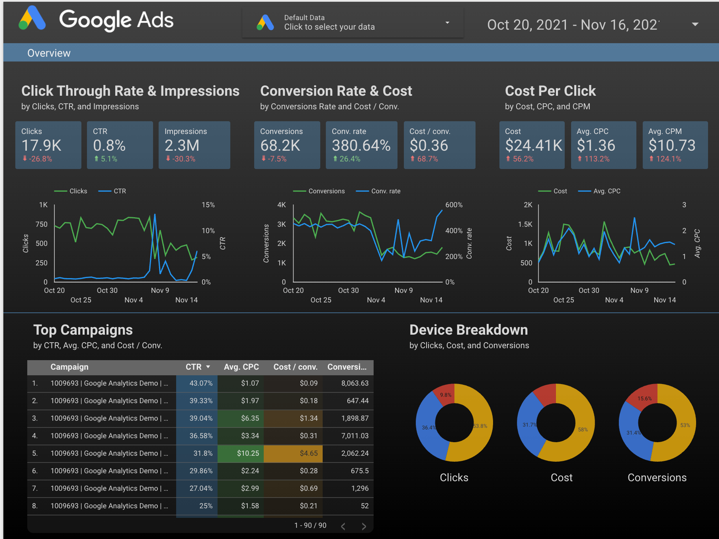Viewport: 719px width, 539px height.
Task: Click the data source Google Ads icon
Action: click(x=265, y=22)
